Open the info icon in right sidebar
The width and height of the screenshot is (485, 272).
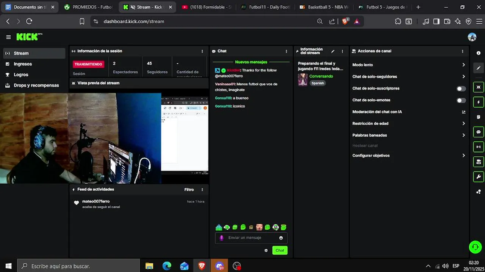pyautogui.click(x=479, y=53)
